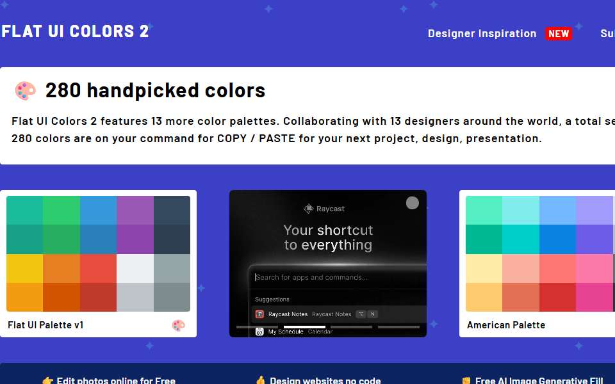Click the pointing hand emoji before Edit photos
615x384 pixels.
coord(47,380)
